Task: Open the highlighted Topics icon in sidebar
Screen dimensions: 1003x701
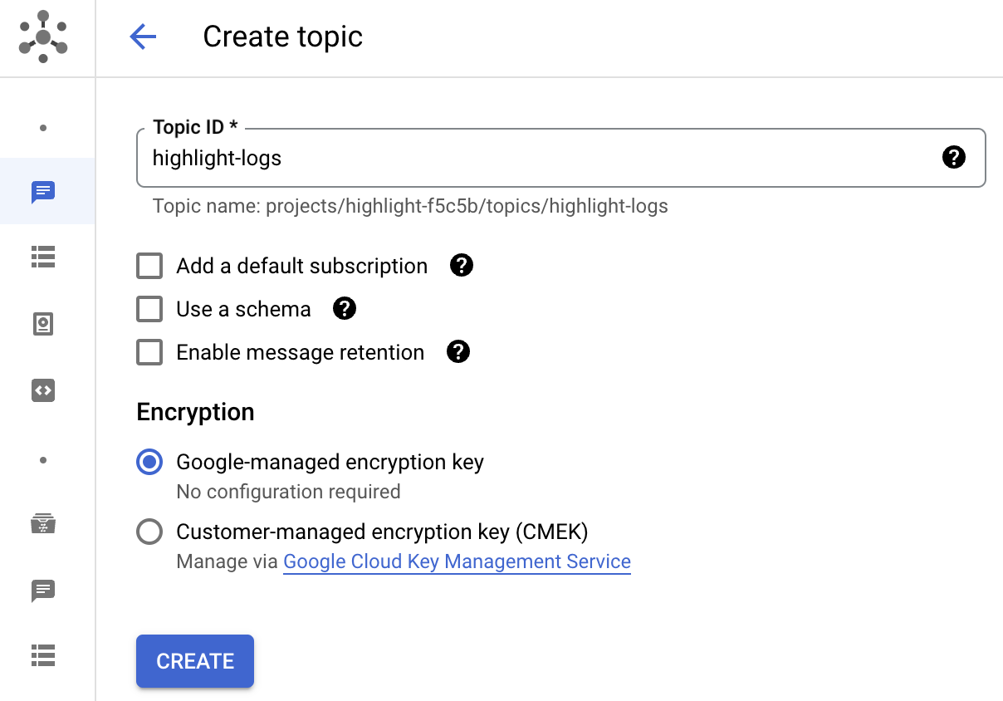Action: [x=43, y=192]
